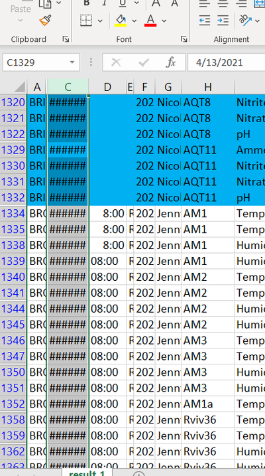Expand the Orientation dropdown arrow
The width and height of the screenshot is (265, 476).
coord(258,21)
